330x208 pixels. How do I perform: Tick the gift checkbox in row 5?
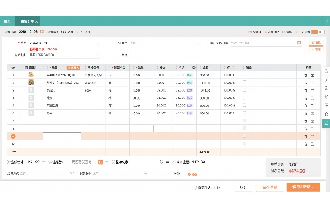(x=244, y=105)
